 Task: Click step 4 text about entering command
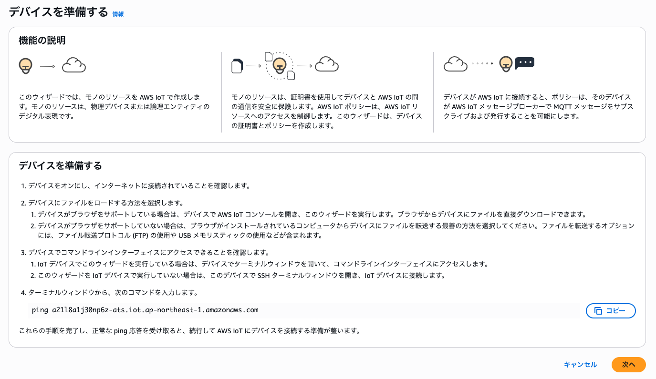tap(113, 292)
